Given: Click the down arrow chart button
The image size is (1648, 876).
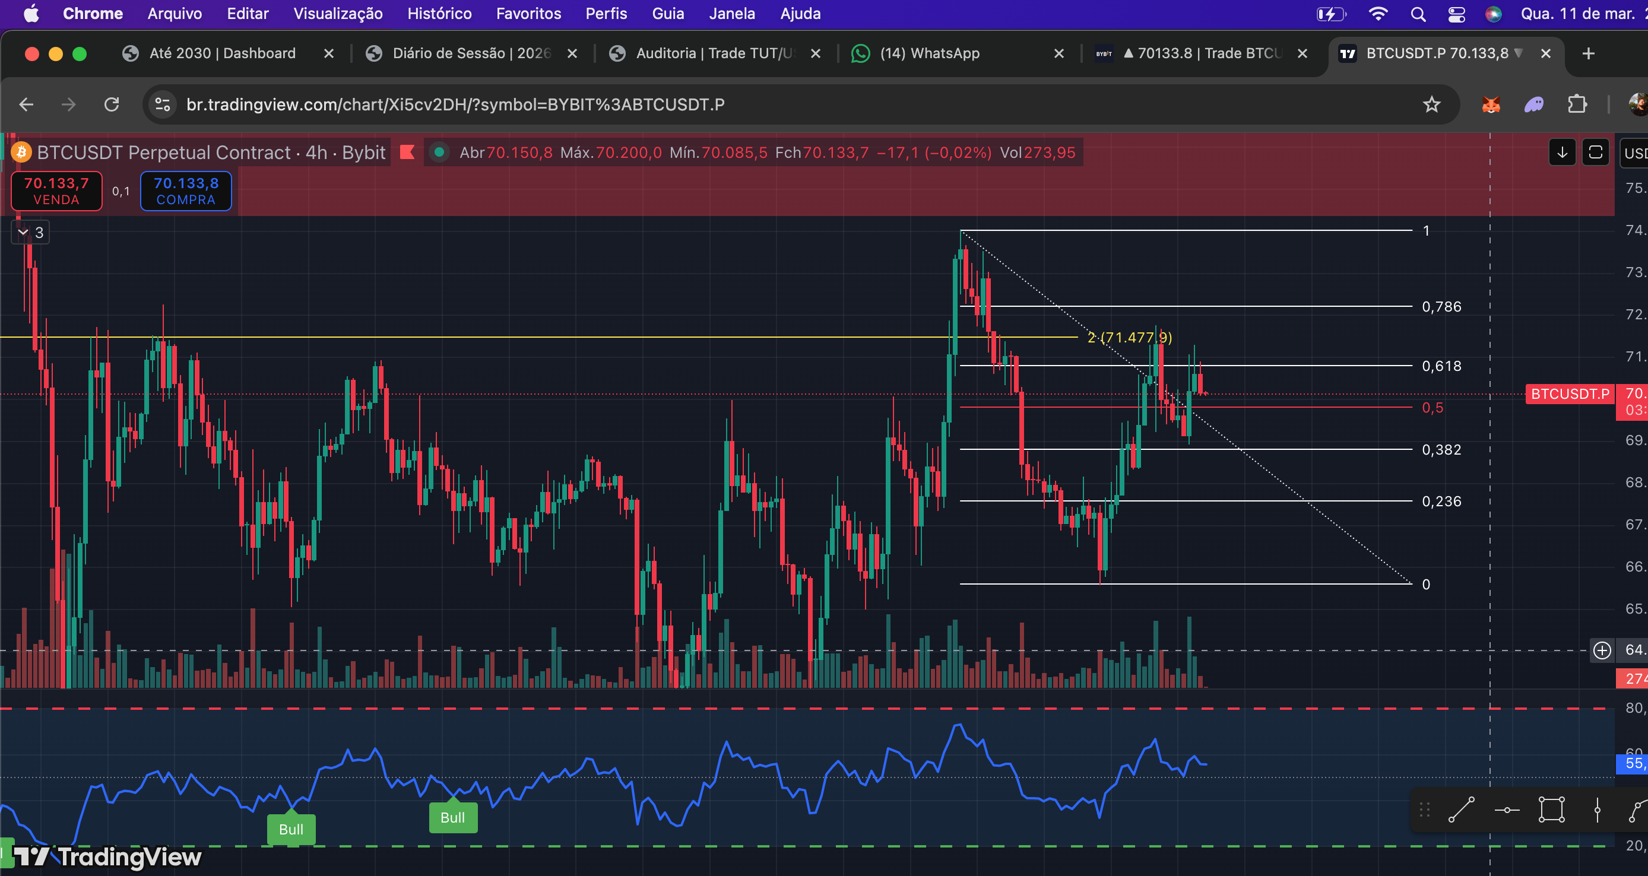Looking at the screenshot, I should [x=1562, y=152].
